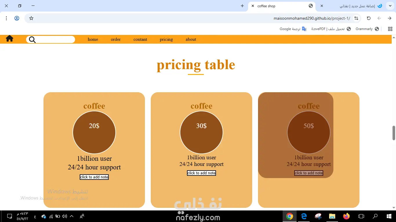396x222 pixels.
Task: Open the about nav link
Action: 191,39
